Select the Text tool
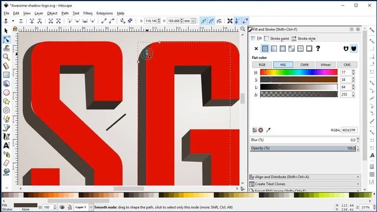Screen dimensions: 377x212 click(x=6, y=145)
